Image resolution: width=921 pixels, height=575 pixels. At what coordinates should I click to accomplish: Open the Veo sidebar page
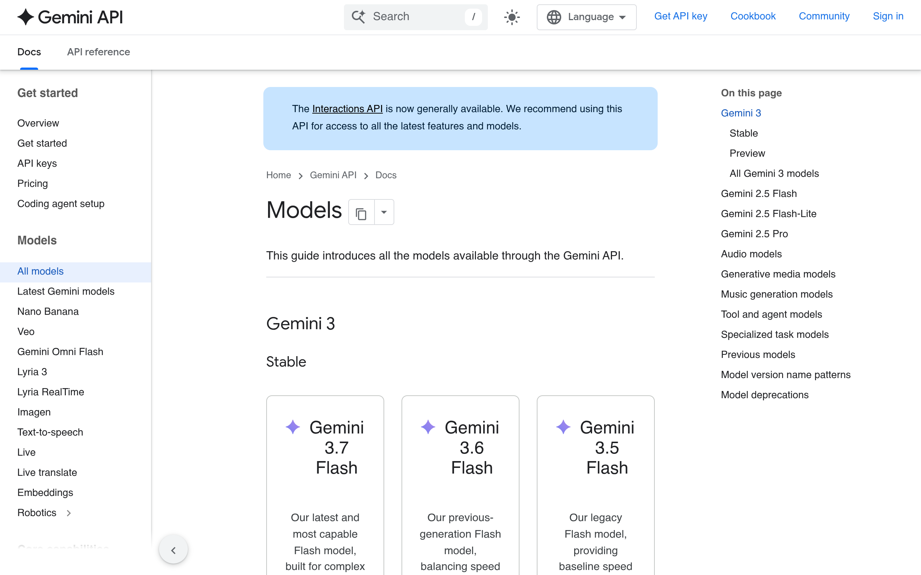26,332
